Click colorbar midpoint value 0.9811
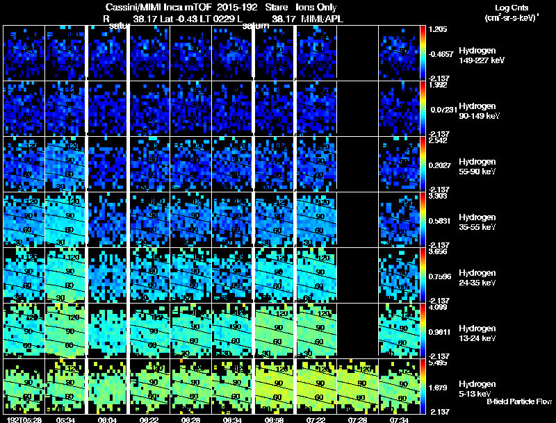556x423 pixels. pyautogui.click(x=440, y=332)
